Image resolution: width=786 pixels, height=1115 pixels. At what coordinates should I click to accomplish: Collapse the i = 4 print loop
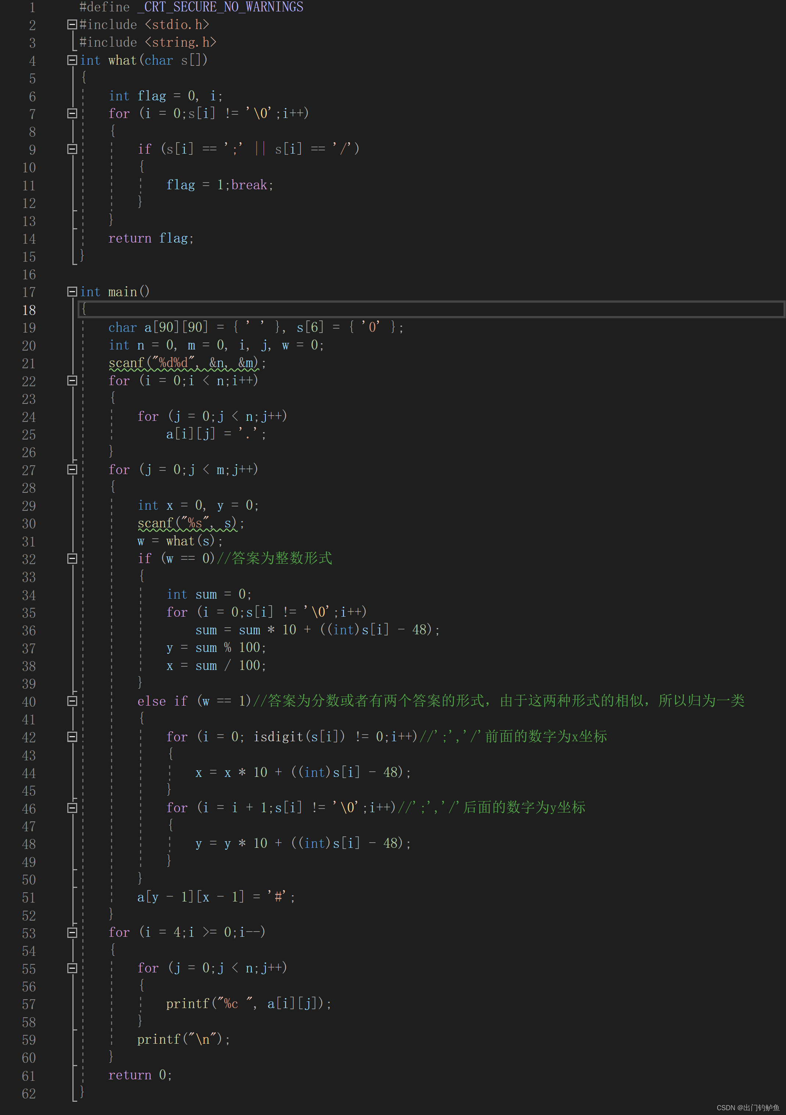click(x=72, y=932)
